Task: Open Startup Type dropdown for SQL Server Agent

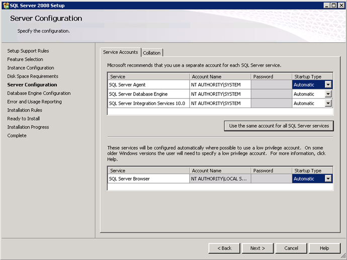Action: coord(328,84)
